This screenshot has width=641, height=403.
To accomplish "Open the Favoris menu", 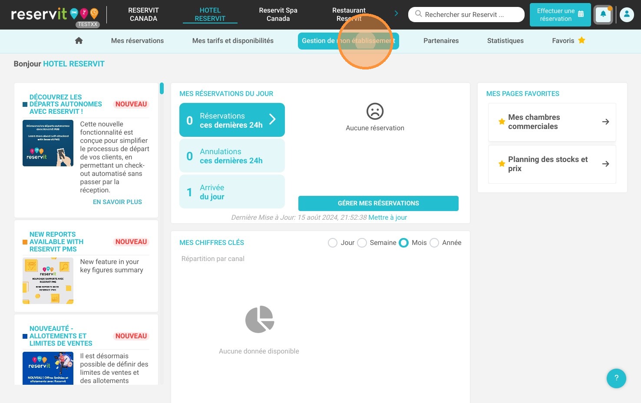I will tap(568, 40).
